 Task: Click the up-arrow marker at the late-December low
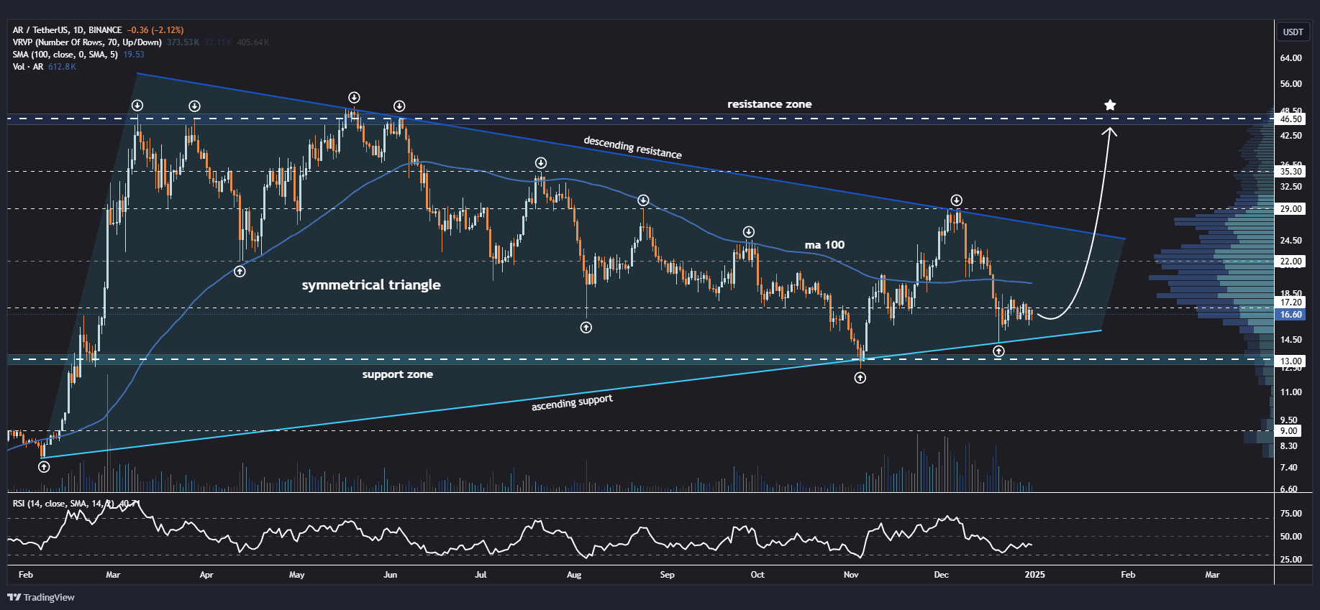998,351
